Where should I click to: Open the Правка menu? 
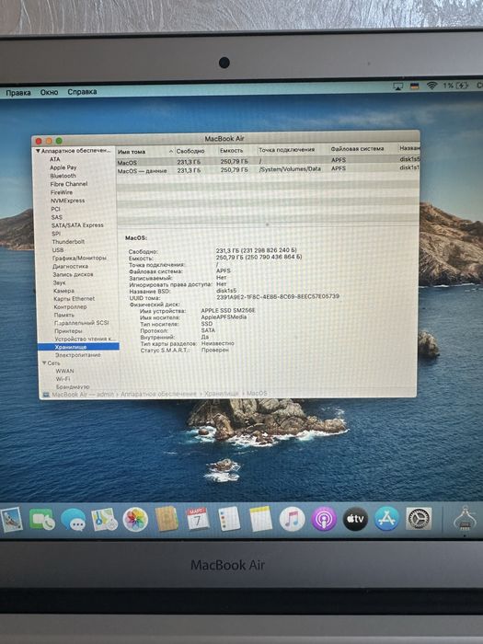pyautogui.click(x=18, y=93)
